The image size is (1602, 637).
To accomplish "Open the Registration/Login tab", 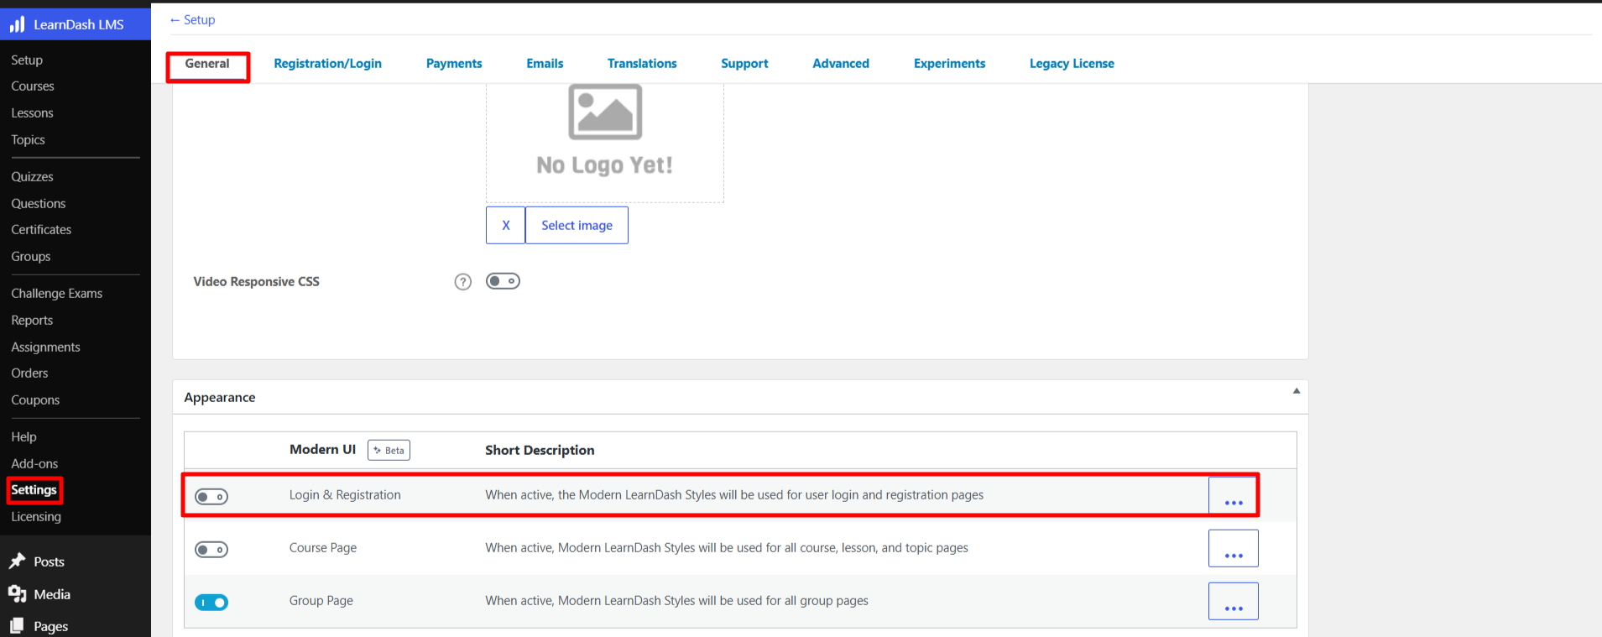I will coord(327,64).
